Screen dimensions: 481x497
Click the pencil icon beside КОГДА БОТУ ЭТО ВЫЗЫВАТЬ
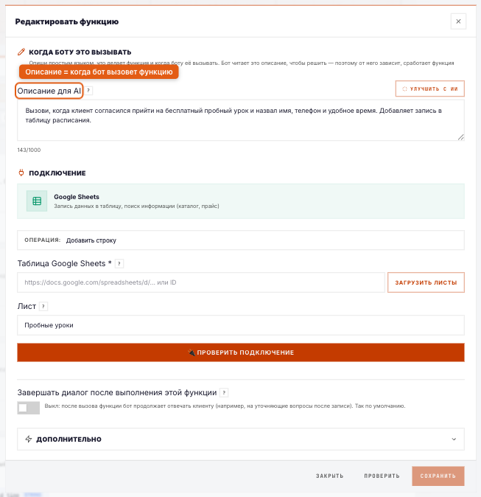21,52
